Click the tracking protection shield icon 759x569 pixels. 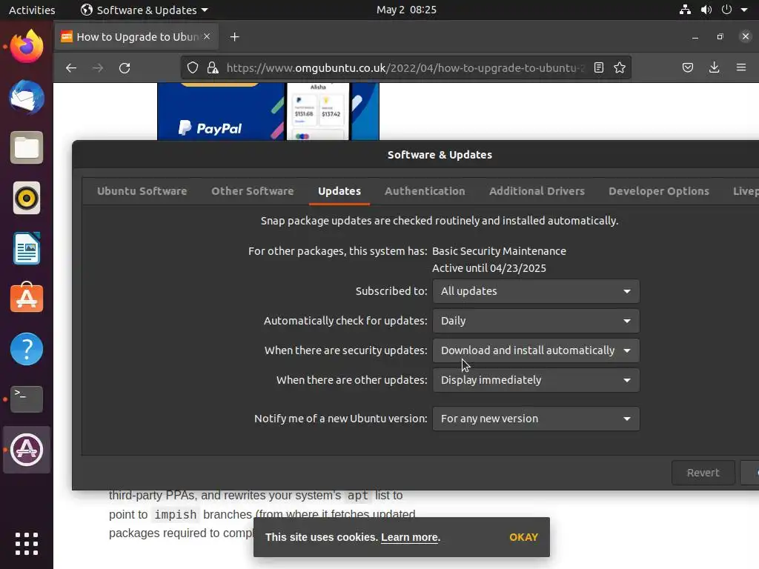pyautogui.click(x=193, y=67)
